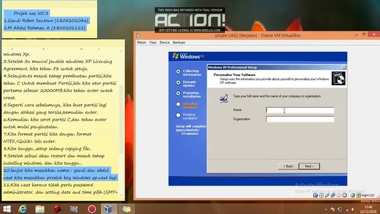Open the Windows Start button
380x214 pixels.
coord(7,209)
